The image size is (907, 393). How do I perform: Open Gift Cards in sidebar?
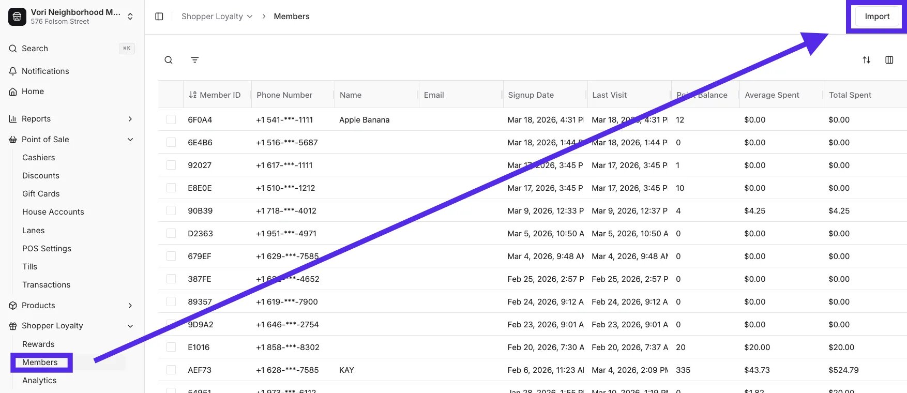coord(41,194)
